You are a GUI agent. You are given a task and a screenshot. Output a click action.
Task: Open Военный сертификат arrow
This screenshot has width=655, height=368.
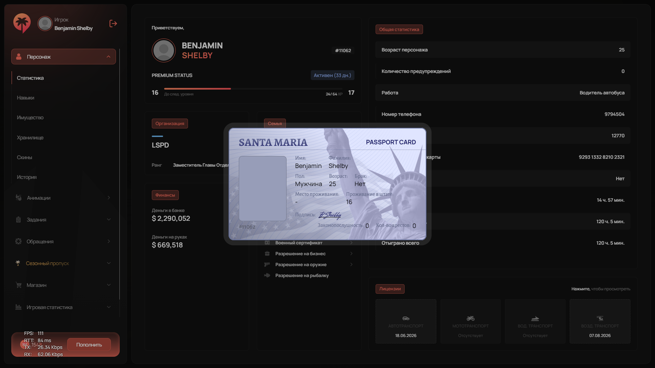[x=351, y=243]
